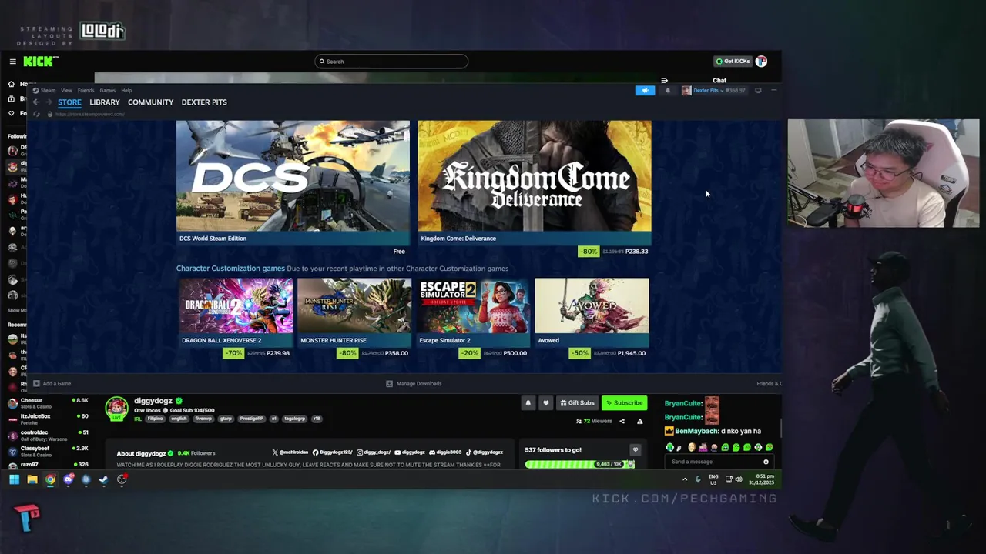Viewport: 986px width, 554px height.
Task: Switch to the COMMUNITY tab
Action: (151, 102)
